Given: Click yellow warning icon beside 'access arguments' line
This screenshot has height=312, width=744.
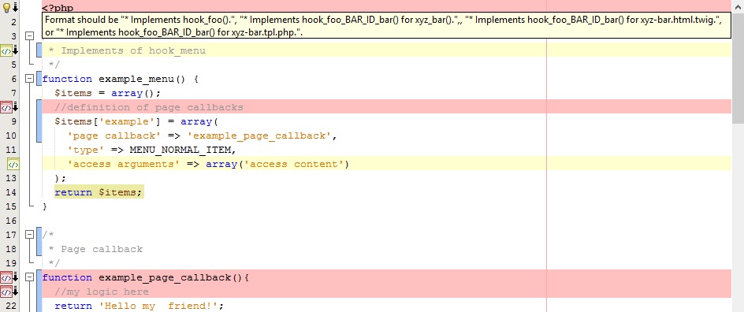Looking at the screenshot, I should click(x=13, y=164).
